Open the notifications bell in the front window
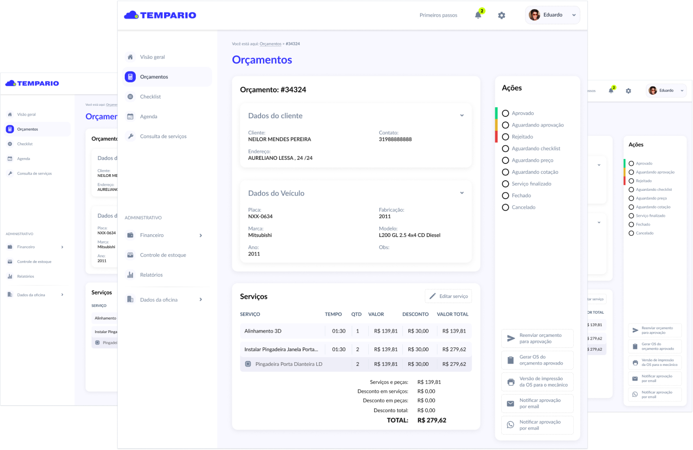 point(478,15)
